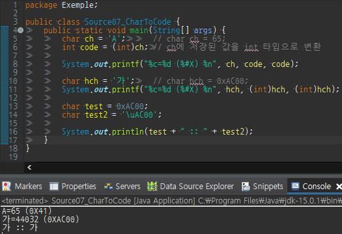The image size is (342, 234).
Task: Switch to the Properties tab
Action: [73, 187]
